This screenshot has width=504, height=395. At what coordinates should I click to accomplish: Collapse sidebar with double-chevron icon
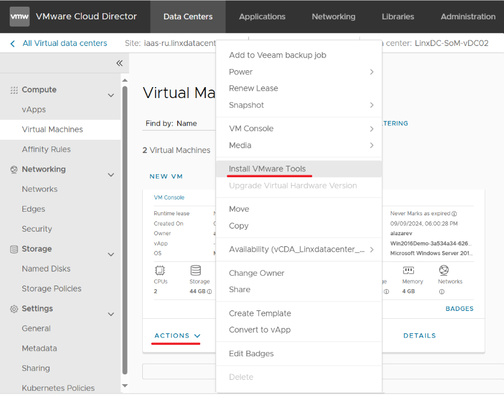[x=120, y=63]
